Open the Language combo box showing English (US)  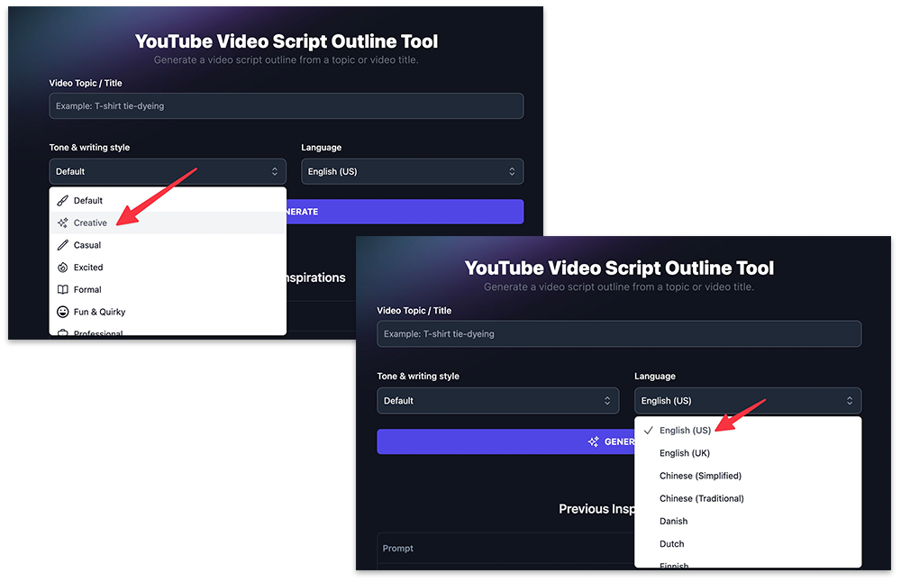(412, 171)
